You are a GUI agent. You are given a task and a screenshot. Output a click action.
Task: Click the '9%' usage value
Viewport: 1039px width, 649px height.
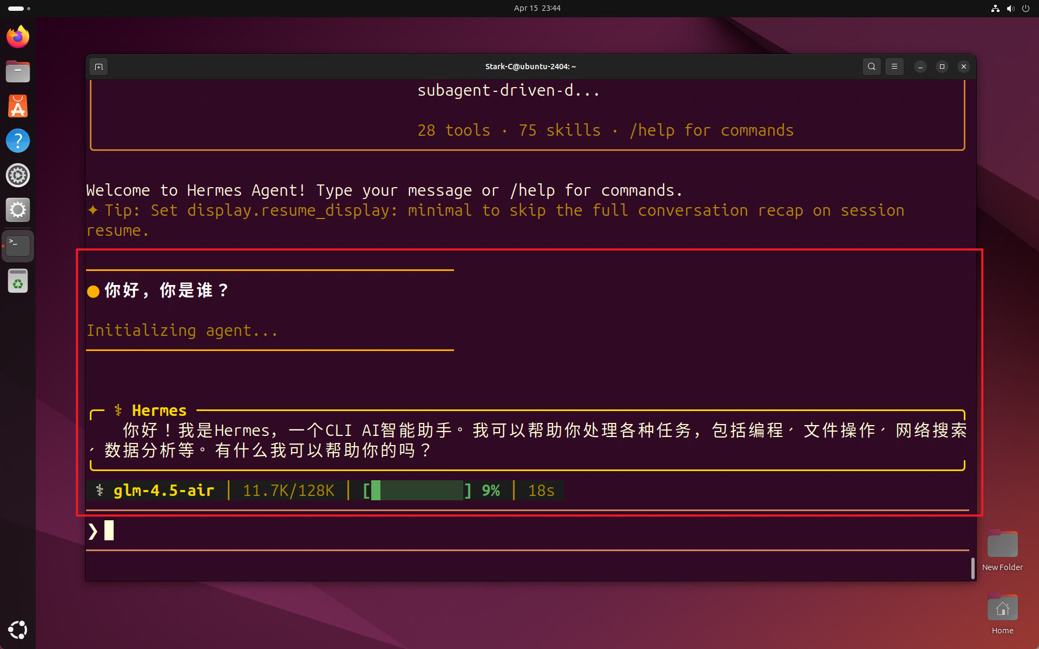coord(491,491)
